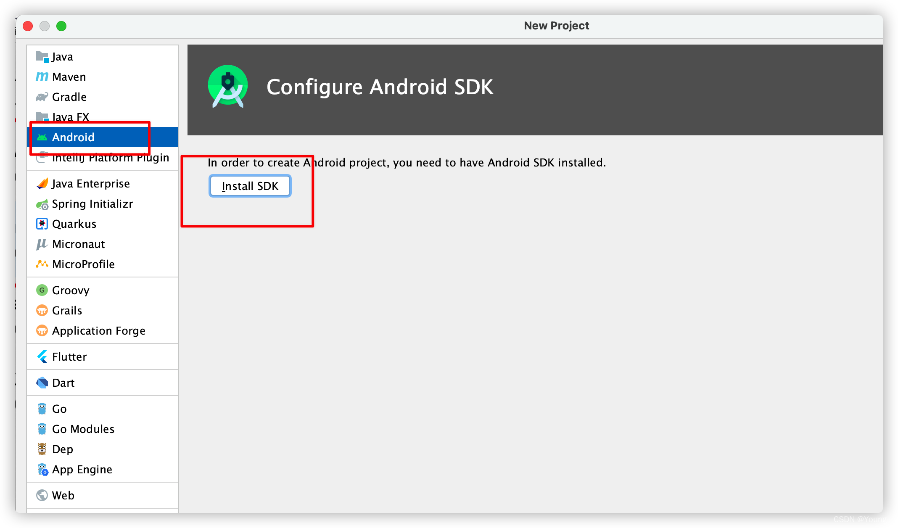Screen dimensions: 898x528
Task: Click the Android icon in sidebar
Action: point(42,137)
